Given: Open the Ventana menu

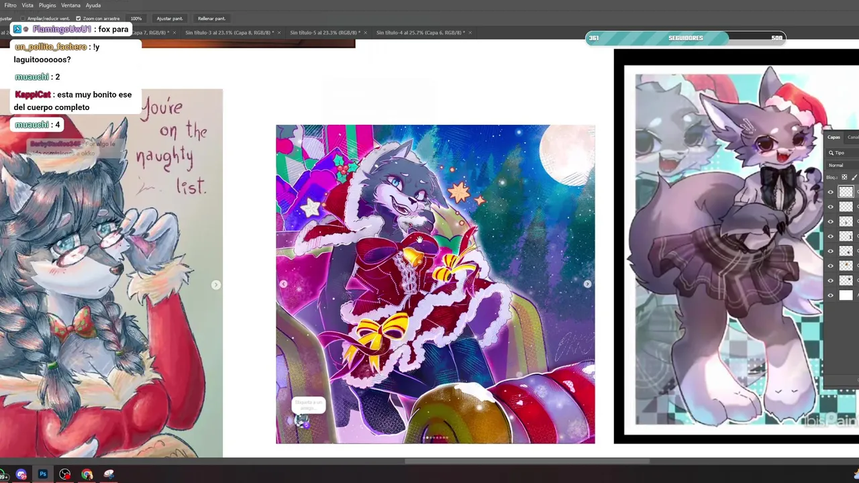Looking at the screenshot, I should coord(70,5).
